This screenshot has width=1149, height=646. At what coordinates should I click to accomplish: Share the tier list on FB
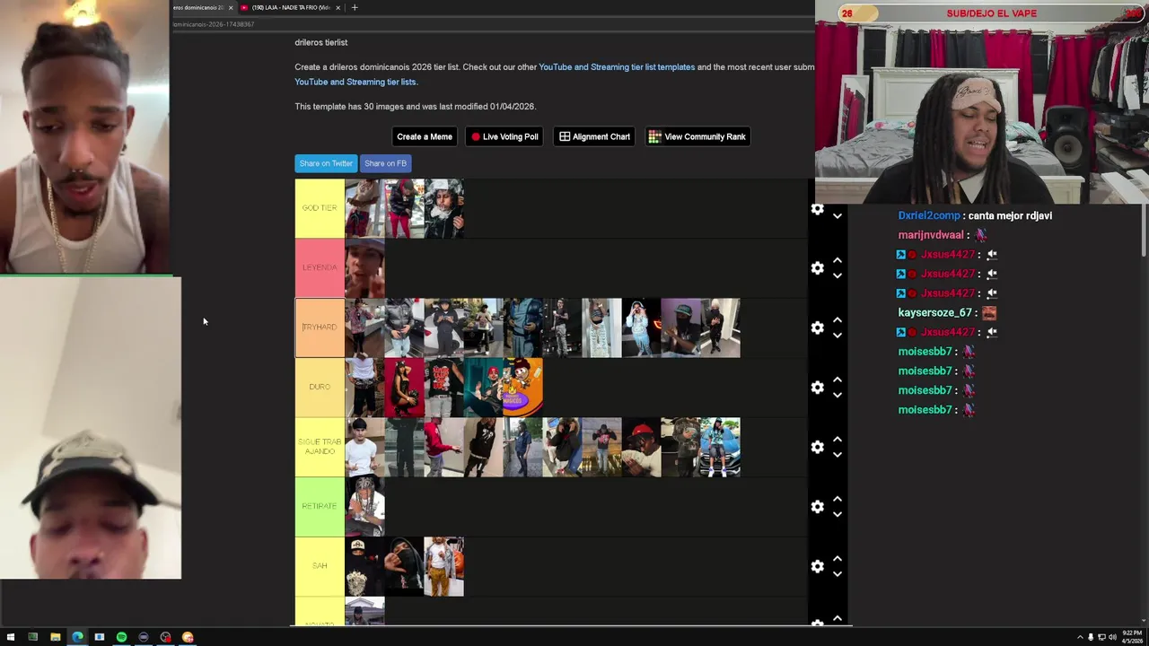385,163
